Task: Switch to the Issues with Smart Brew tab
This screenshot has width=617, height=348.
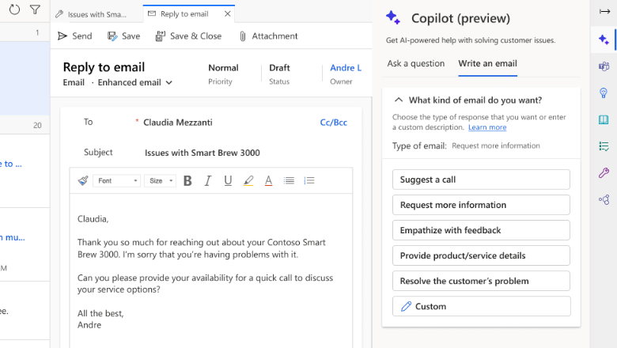Action: [97, 14]
